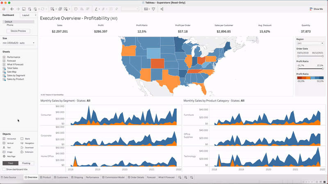Save the workbook via toolbar save icon
Image resolution: width=328 pixels, height=184 pixels.
[x=24, y=9]
